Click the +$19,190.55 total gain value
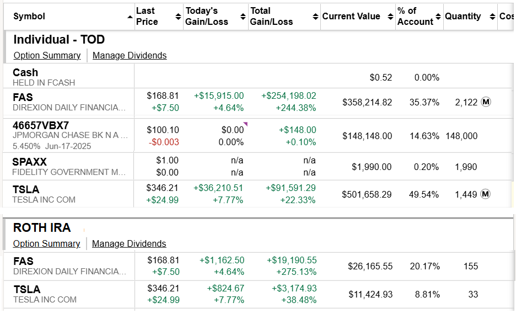516x324 pixels. point(292,260)
